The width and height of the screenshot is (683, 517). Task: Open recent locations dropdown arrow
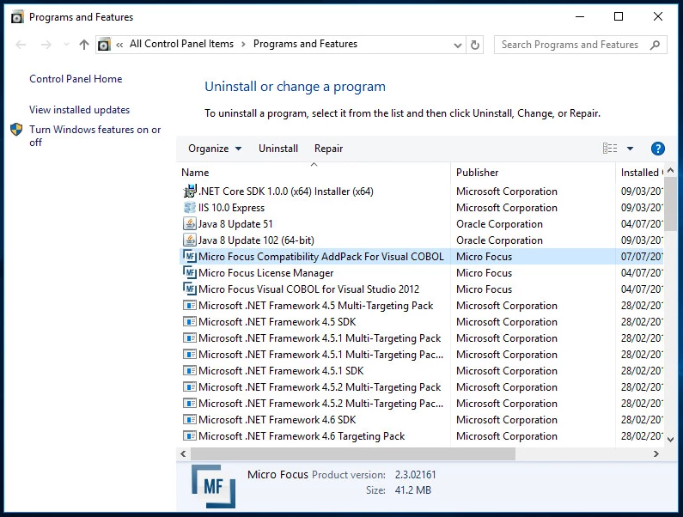66,45
